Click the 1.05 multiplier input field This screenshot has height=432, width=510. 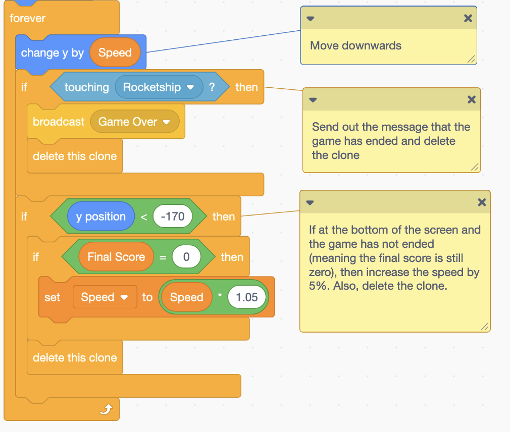click(246, 297)
